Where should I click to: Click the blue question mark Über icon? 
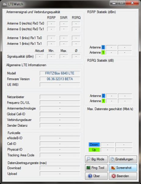tap(90, 176)
